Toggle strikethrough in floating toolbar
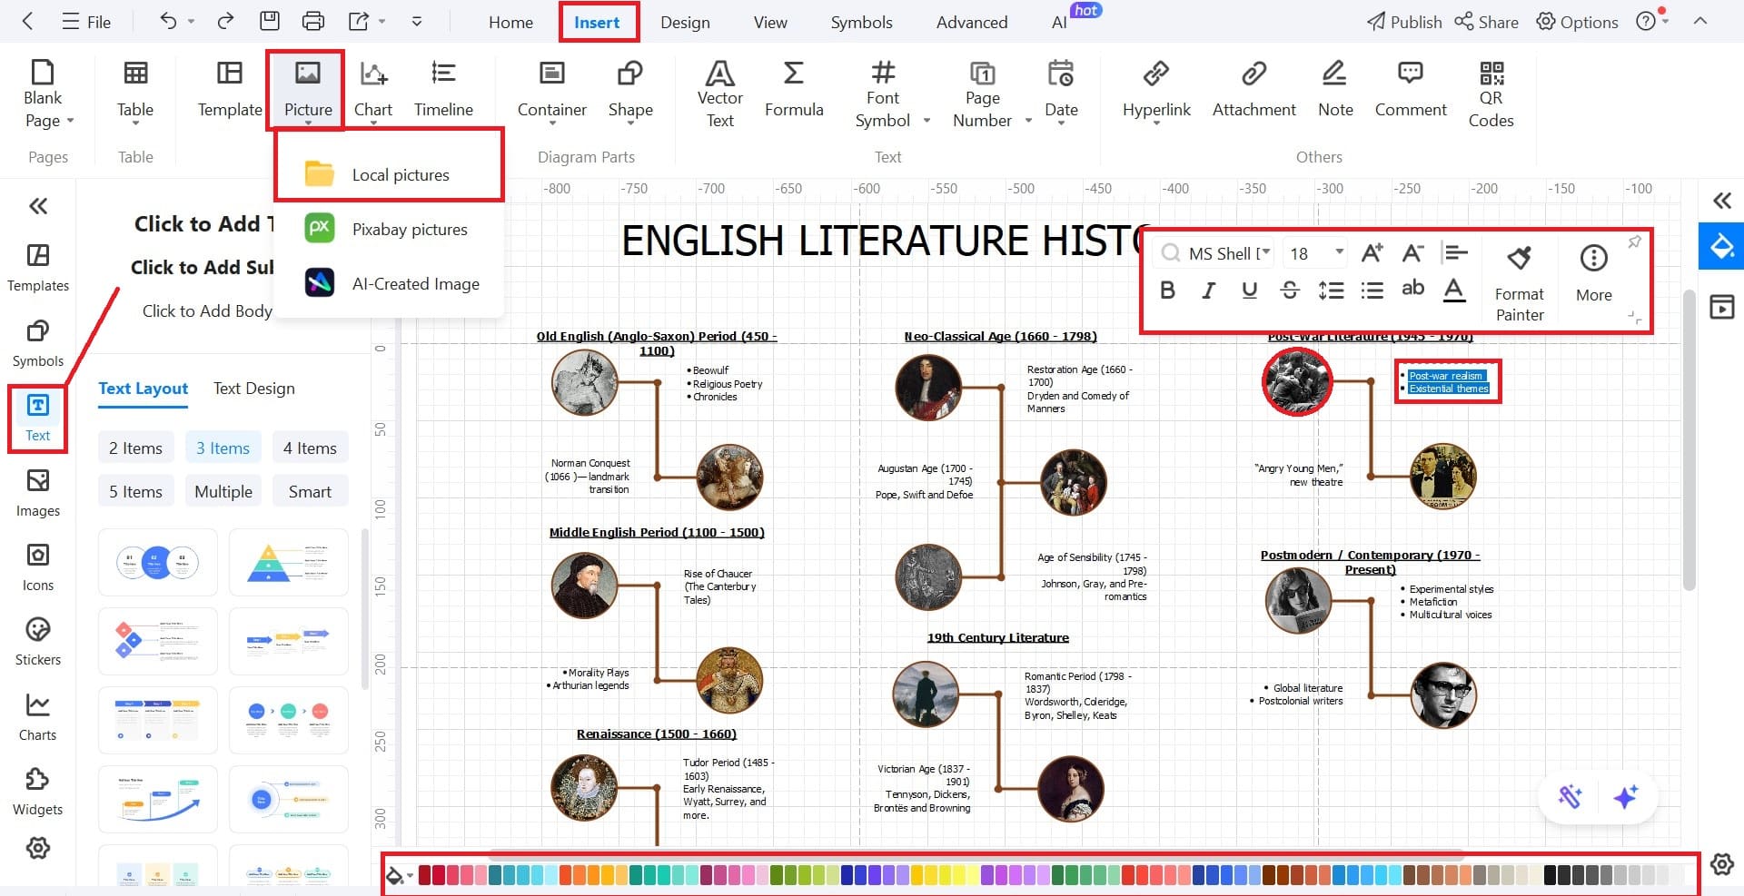Image resolution: width=1744 pixels, height=896 pixels. click(x=1290, y=290)
